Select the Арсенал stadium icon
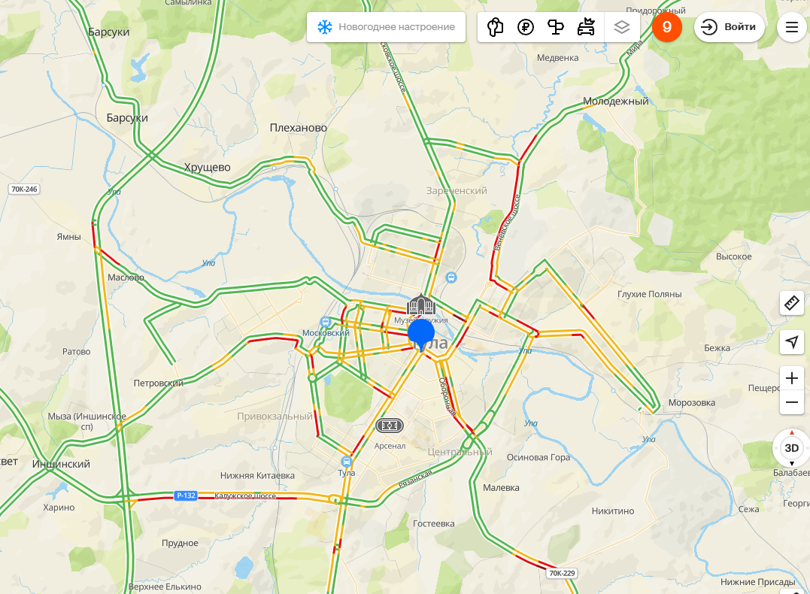Image resolution: width=810 pixels, height=594 pixels. (x=390, y=426)
